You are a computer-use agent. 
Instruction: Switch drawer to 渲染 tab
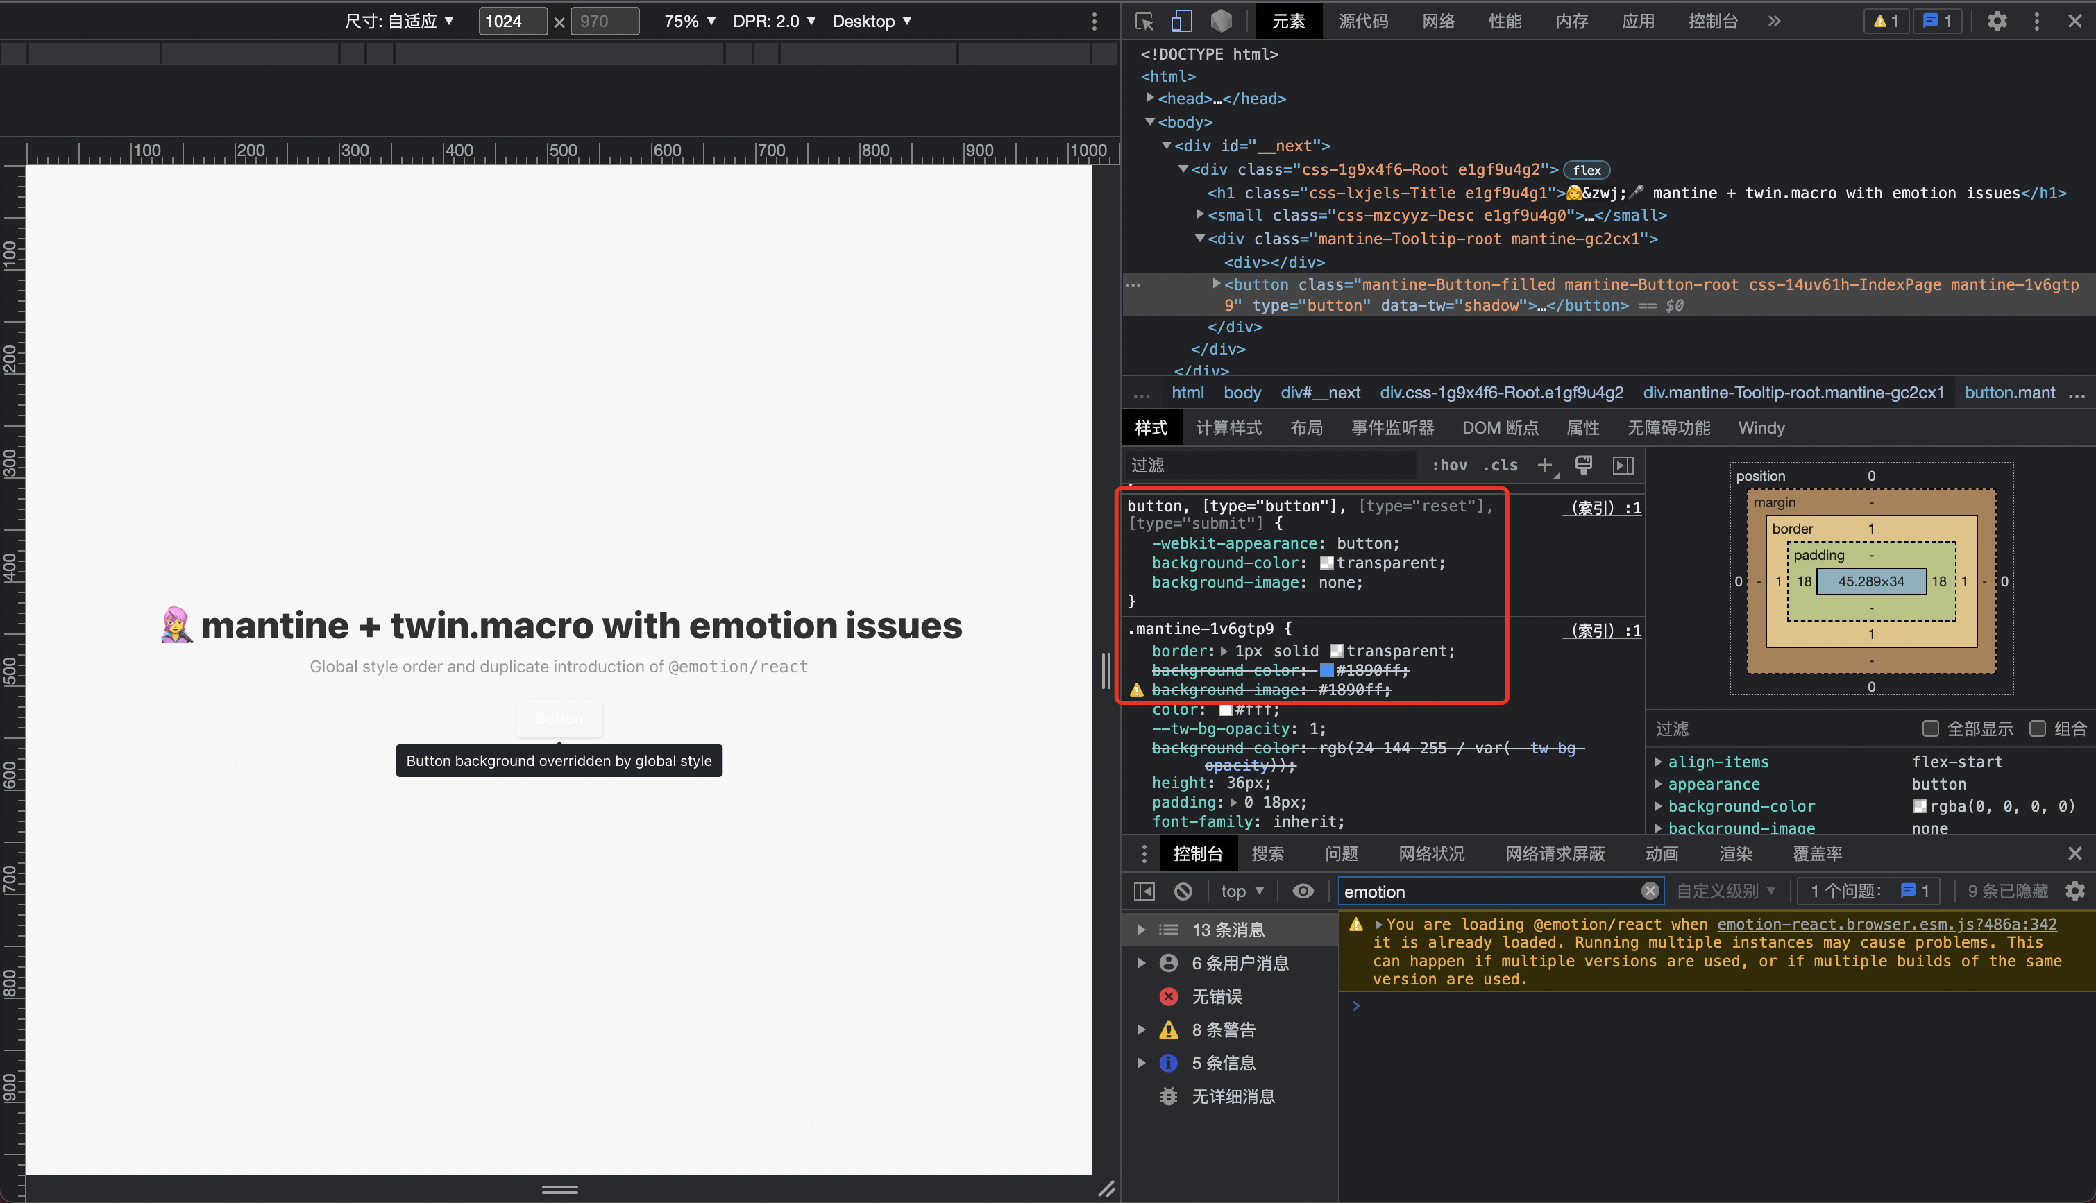(1735, 853)
